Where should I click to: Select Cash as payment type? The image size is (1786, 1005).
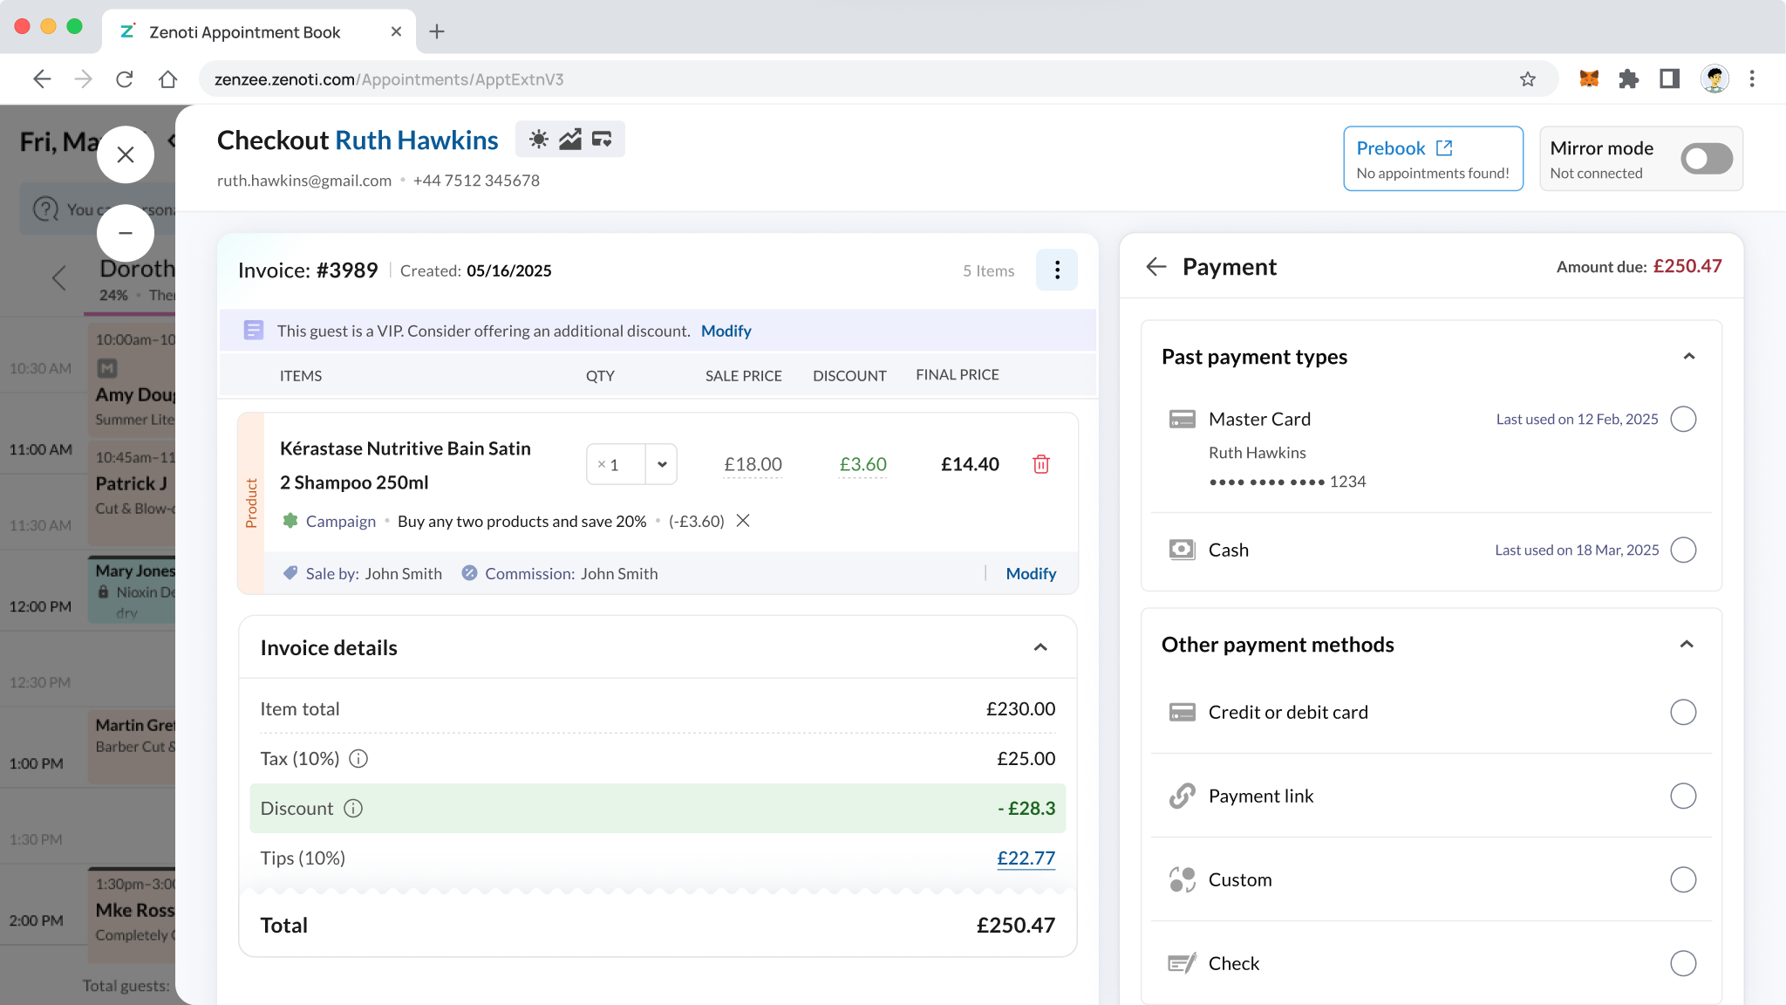coord(1683,550)
